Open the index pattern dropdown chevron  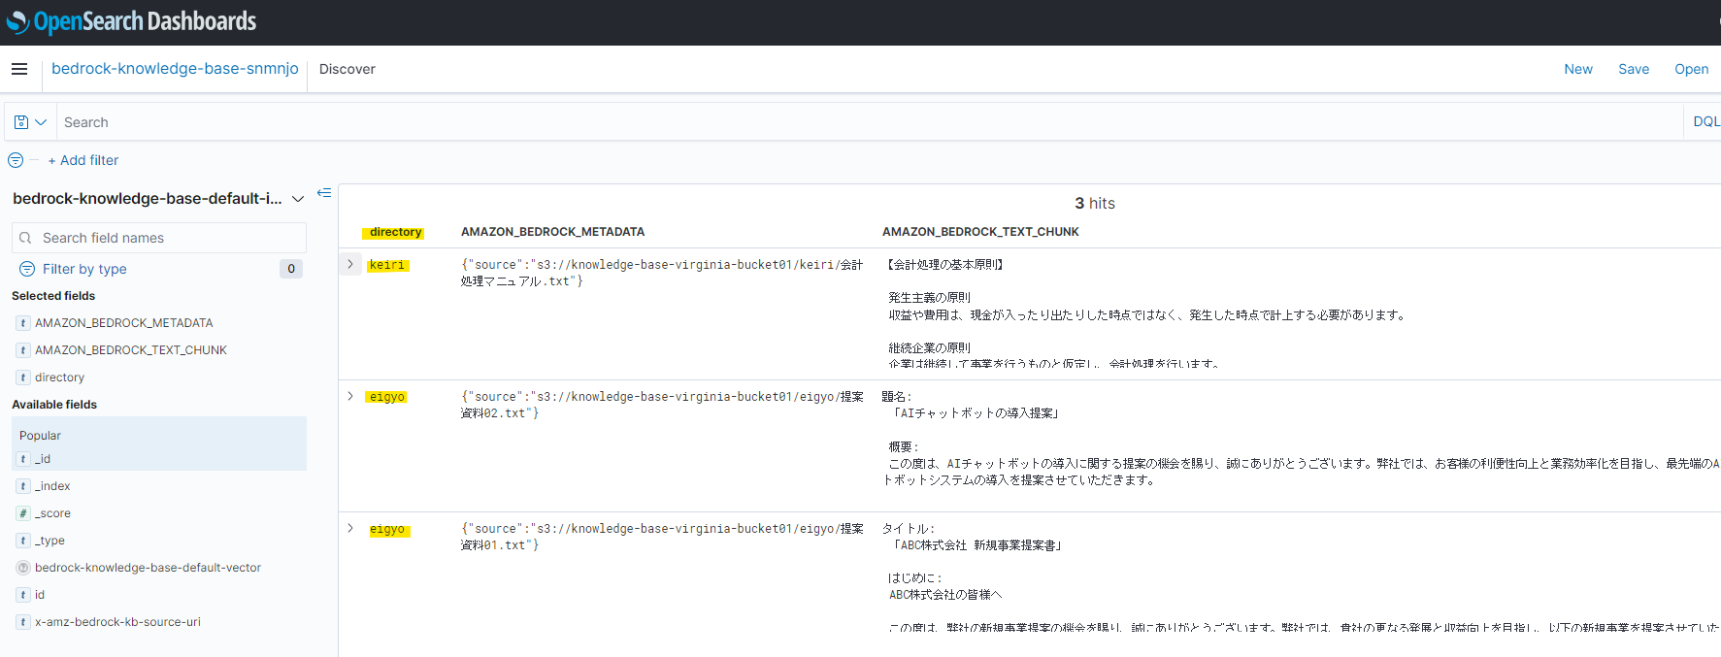tap(298, 199)
